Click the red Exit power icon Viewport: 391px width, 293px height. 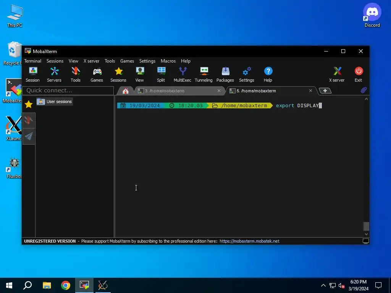359,74
